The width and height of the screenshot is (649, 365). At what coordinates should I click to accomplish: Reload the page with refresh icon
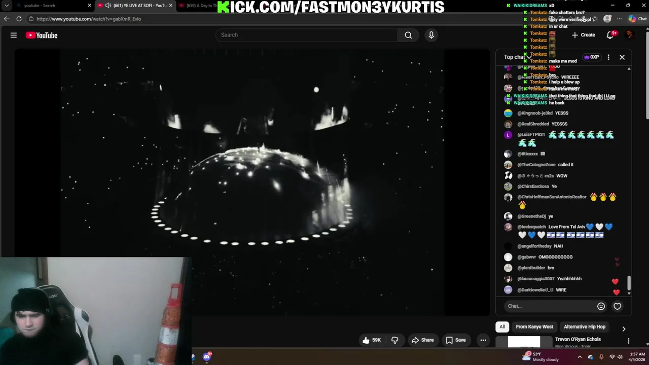(19, 19)
